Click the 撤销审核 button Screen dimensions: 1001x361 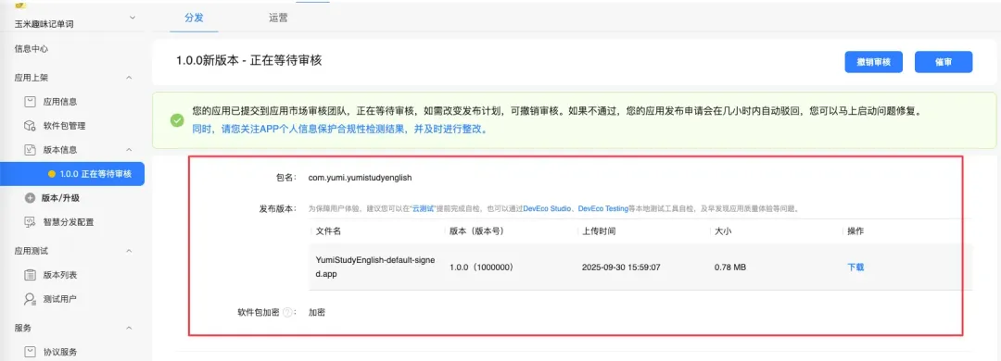(874, 62)
